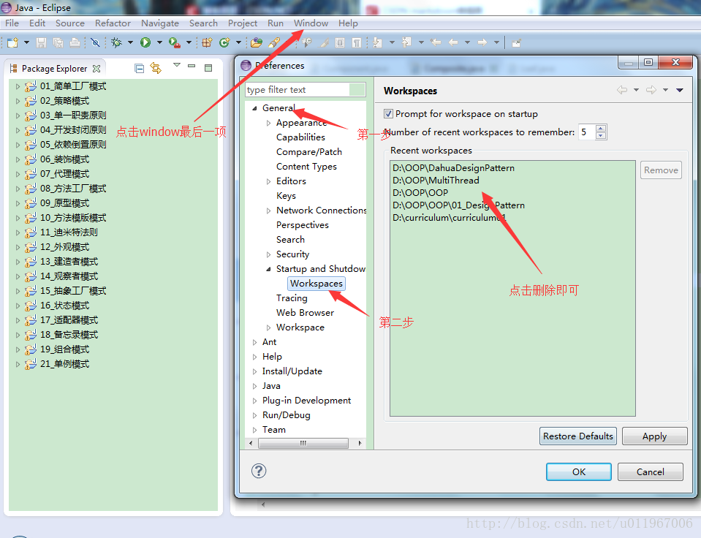Click the recent workspaces number field
The width and height of the screenshot is (701, 538).
[x=587, y=132]
